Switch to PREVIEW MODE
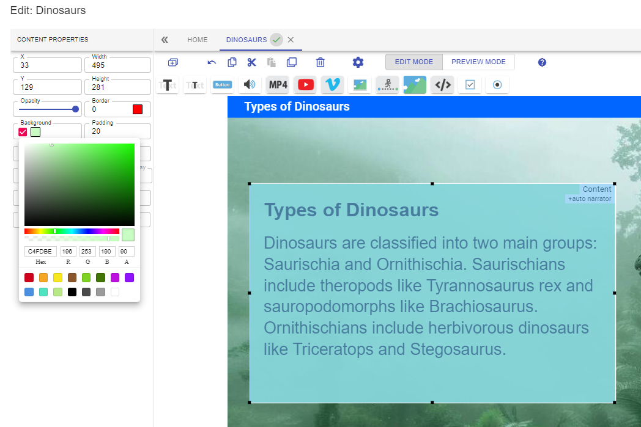 (478, 62)
